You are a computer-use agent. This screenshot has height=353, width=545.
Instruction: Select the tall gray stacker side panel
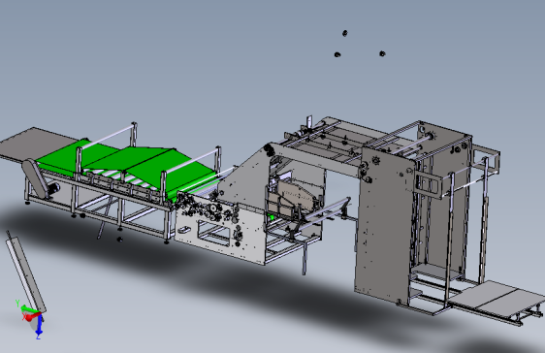point(384,226)
